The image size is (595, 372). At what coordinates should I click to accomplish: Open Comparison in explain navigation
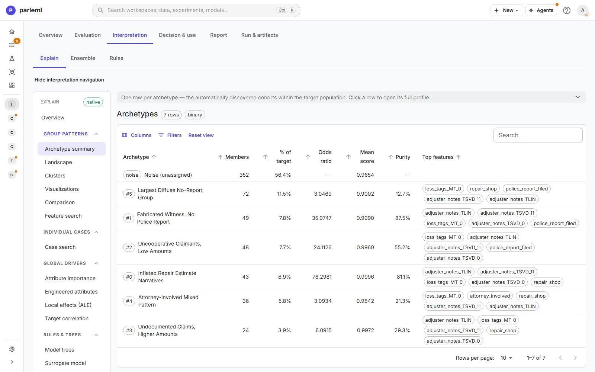point(72,202)
